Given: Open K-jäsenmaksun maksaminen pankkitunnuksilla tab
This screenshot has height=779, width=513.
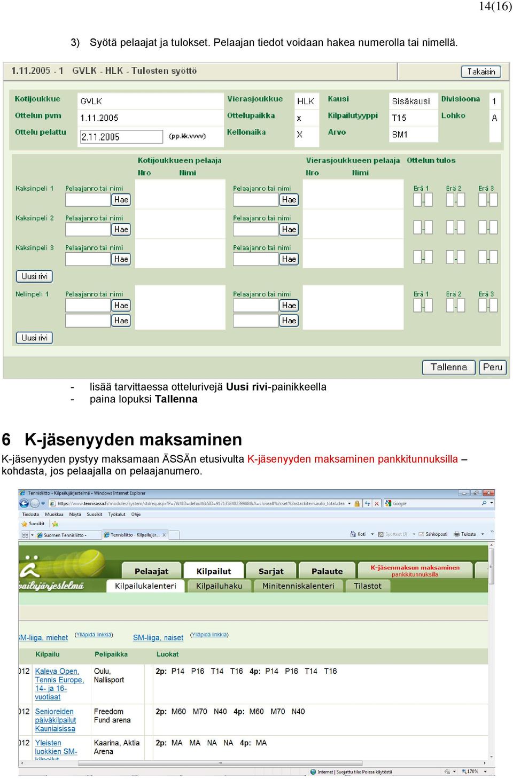Looking at the screenshot, I should [415, 571].
